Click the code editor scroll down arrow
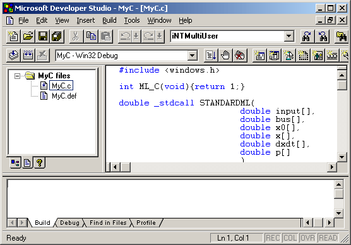Viewport: 351px width, 245px height. click(342, 157)
